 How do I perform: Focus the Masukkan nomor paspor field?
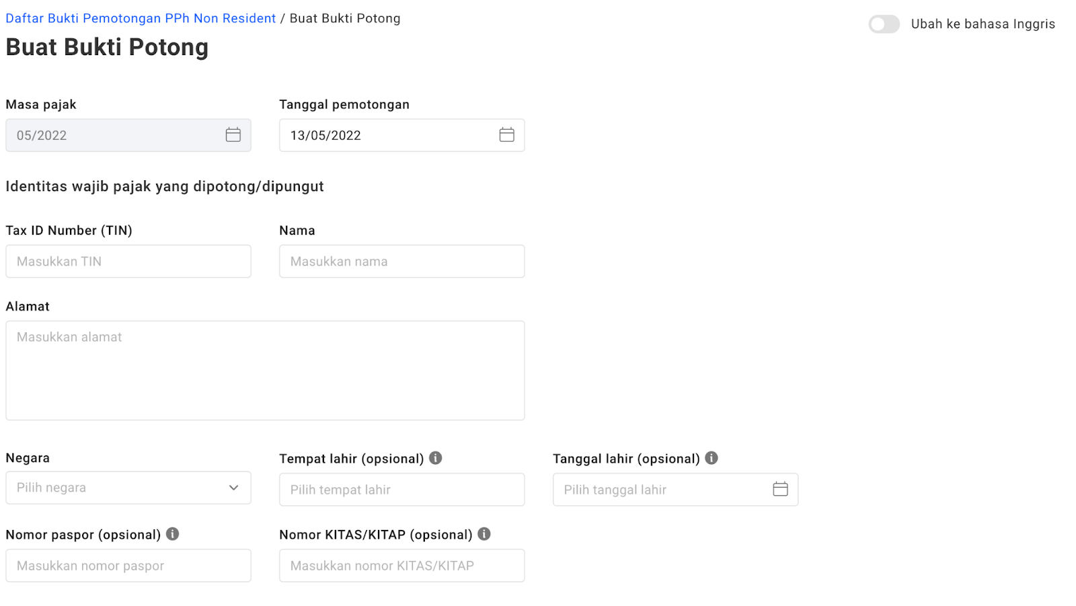point(128,566)
